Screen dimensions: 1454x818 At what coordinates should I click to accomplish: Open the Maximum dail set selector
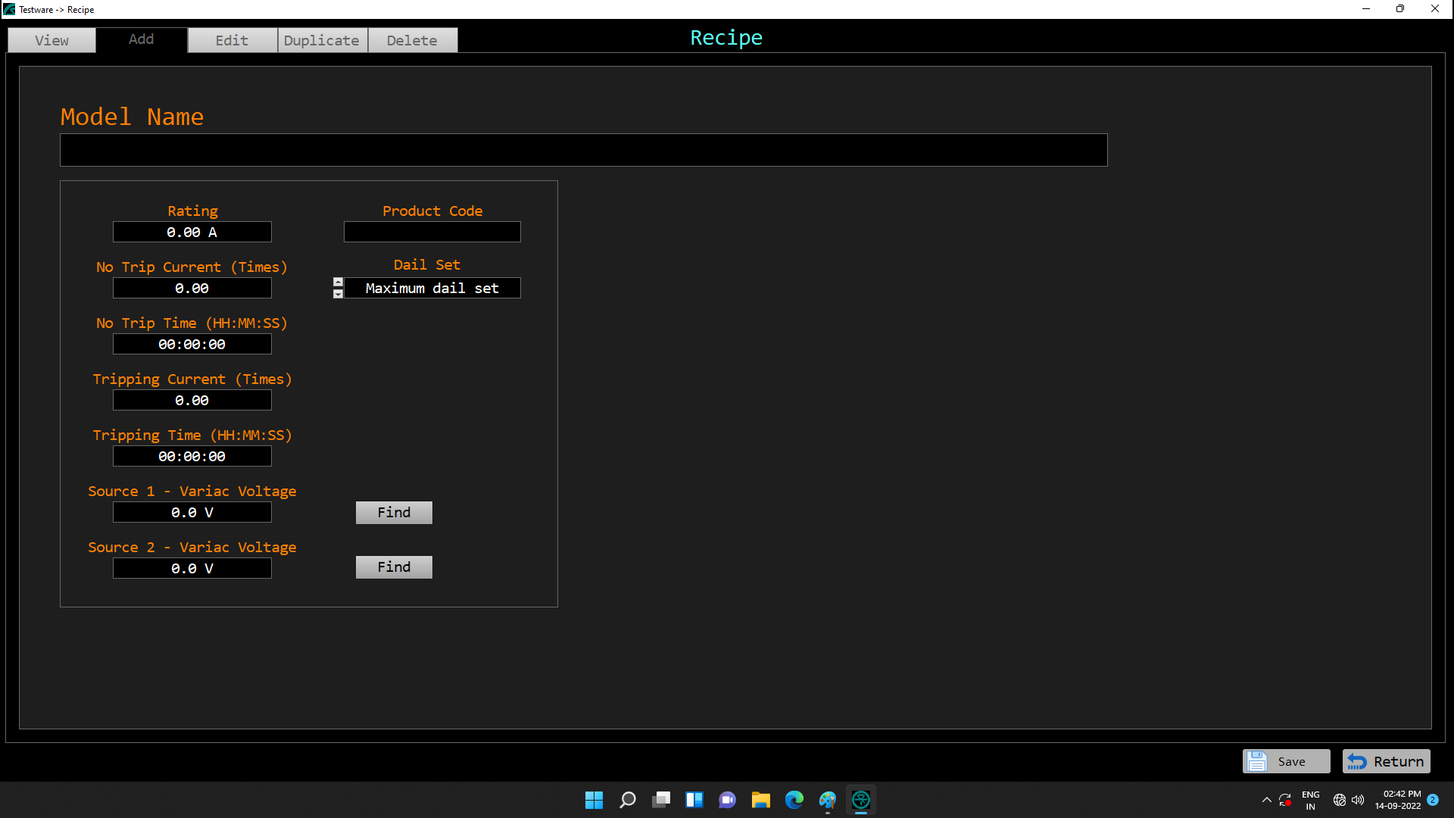pyautogui.click(x=432, y=289)
